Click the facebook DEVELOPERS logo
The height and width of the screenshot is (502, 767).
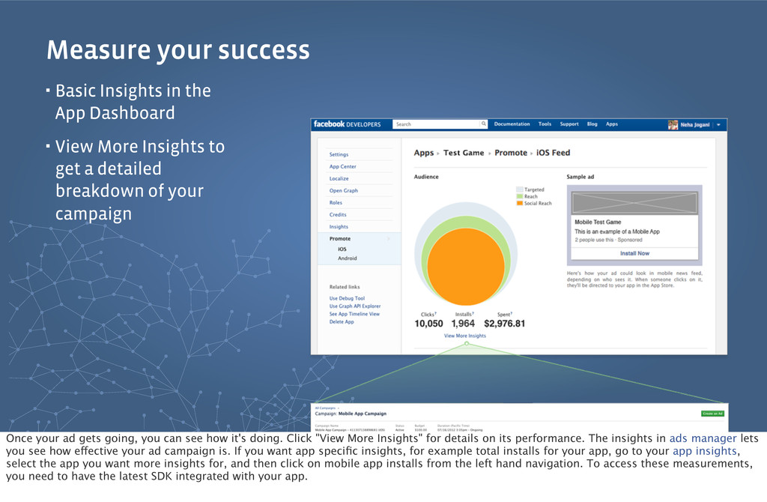click(347, 124)
